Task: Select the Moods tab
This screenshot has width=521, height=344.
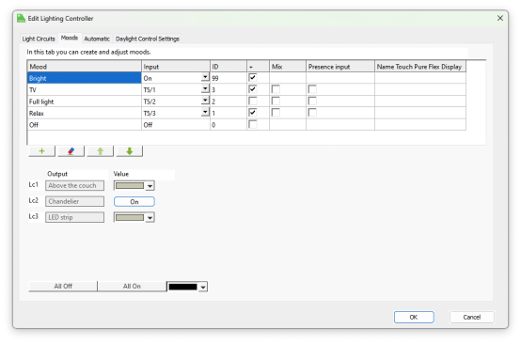Action: 70,38
